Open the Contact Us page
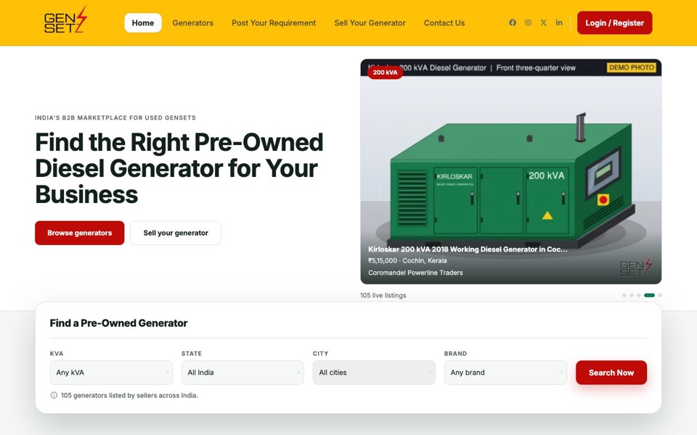The width and height of the screenshot is (697, 435). coord(444,22)
